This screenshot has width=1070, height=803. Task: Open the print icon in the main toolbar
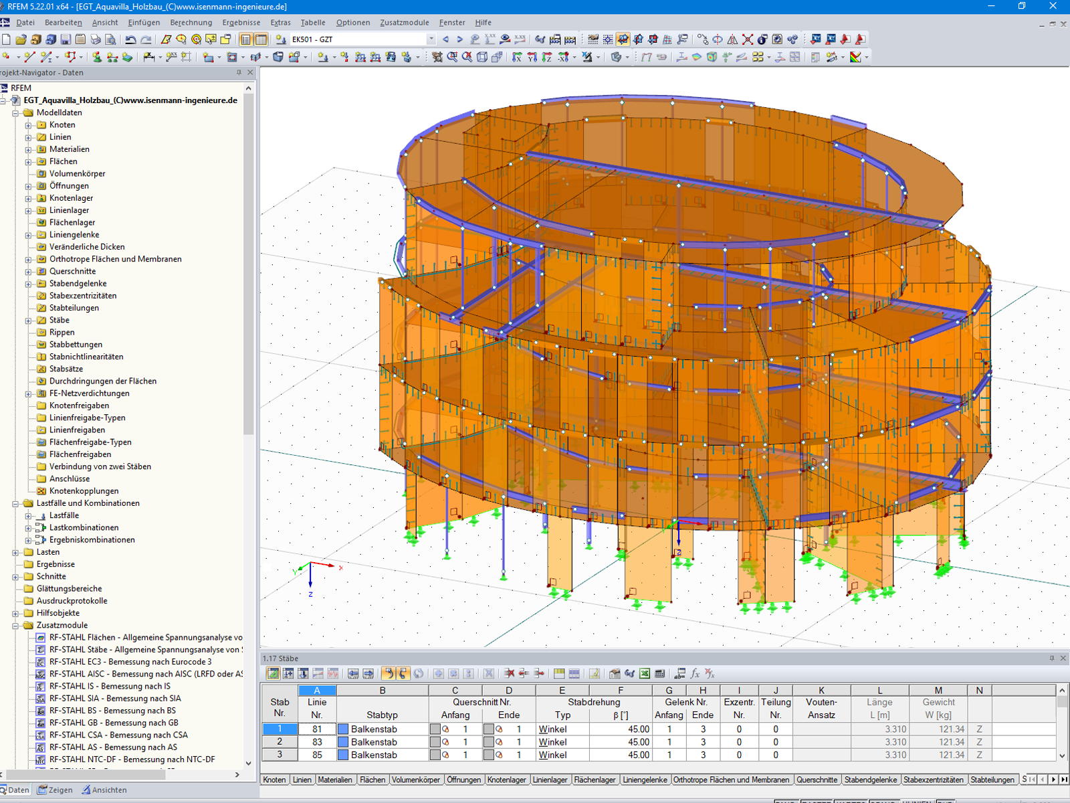click(96, 39)
